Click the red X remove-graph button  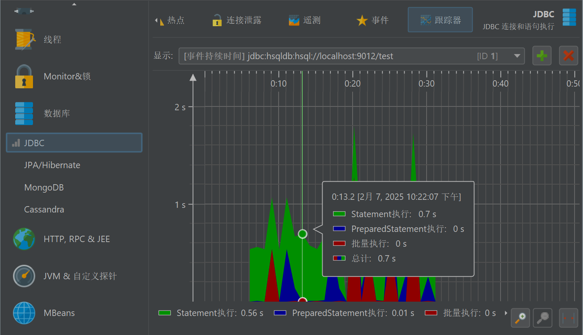[569, 56]
